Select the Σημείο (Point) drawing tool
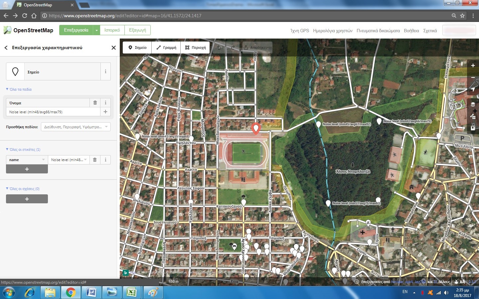 pyautogui.click(x=137, y=48)
